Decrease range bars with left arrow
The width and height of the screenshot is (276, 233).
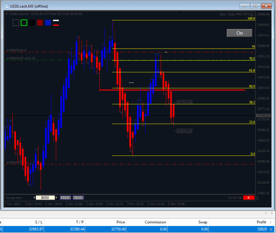click(34, 197)
